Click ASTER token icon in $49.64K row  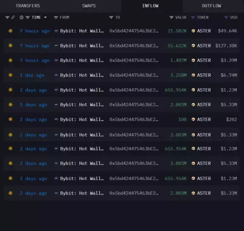[193, 31]
